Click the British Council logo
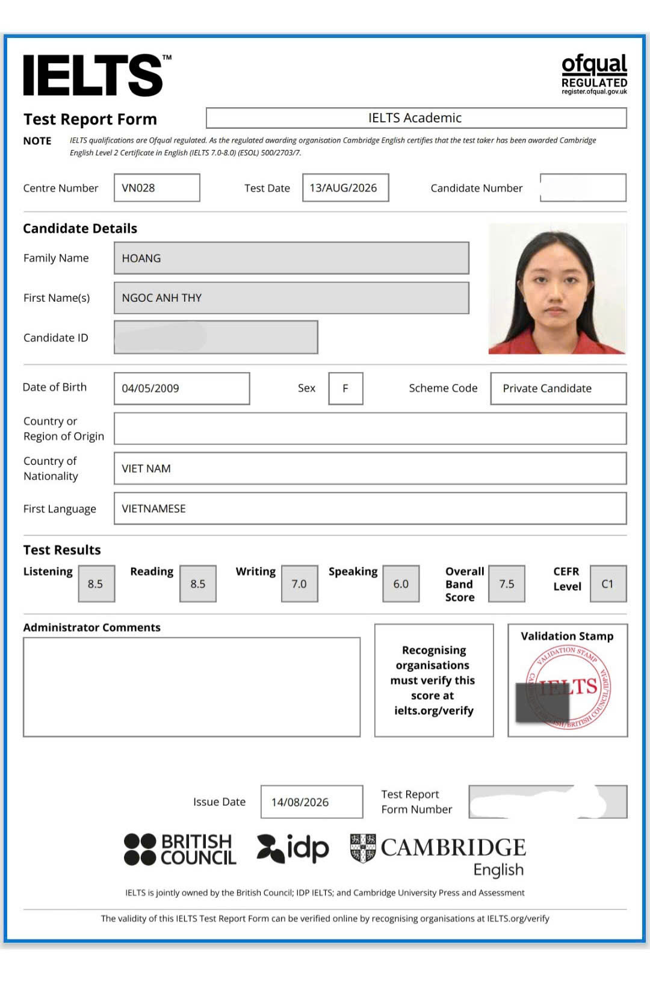650x993 pixels. [x=180, y=849]
